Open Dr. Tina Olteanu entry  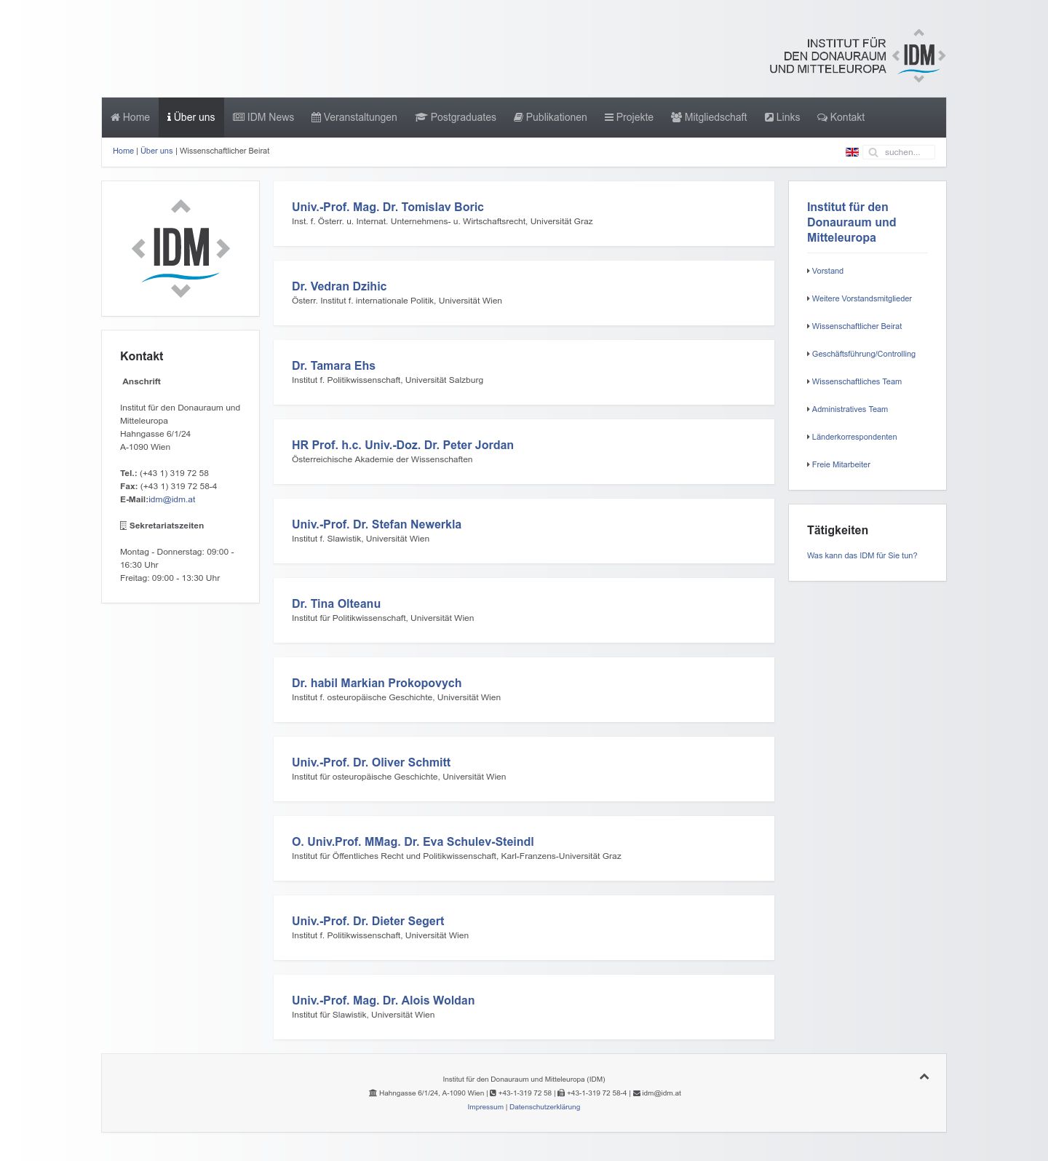click(x=336, y=603)
